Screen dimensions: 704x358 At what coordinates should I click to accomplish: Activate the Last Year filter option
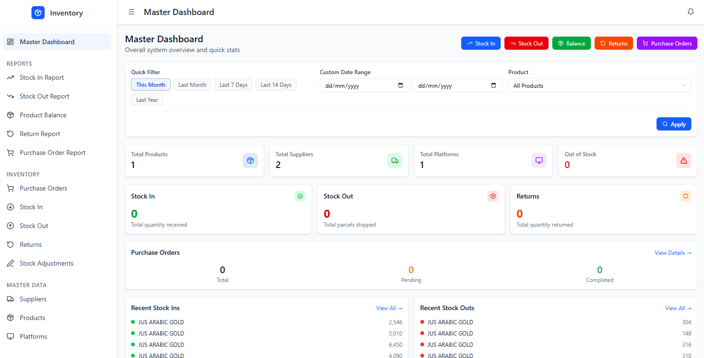[147, 99]
